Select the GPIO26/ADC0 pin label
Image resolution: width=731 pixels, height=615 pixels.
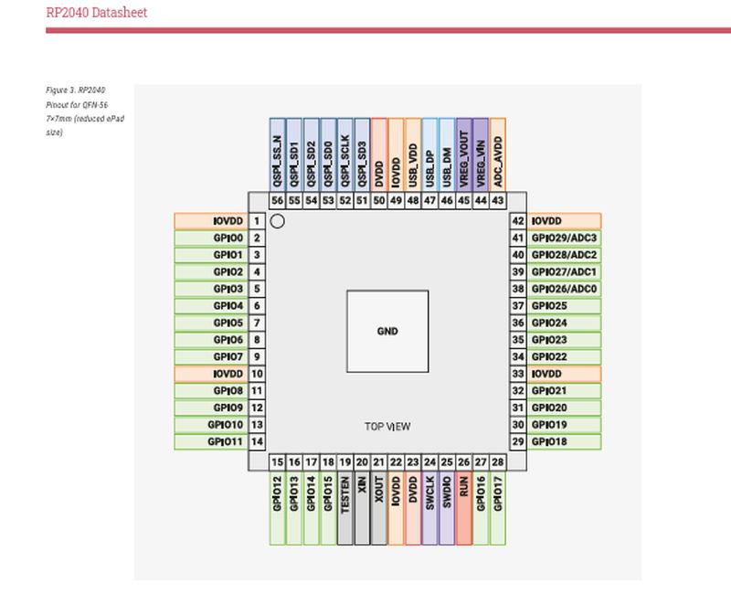point(564,289)
